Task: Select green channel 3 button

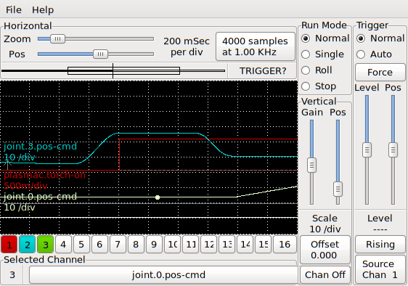Action: pos(46,245)
